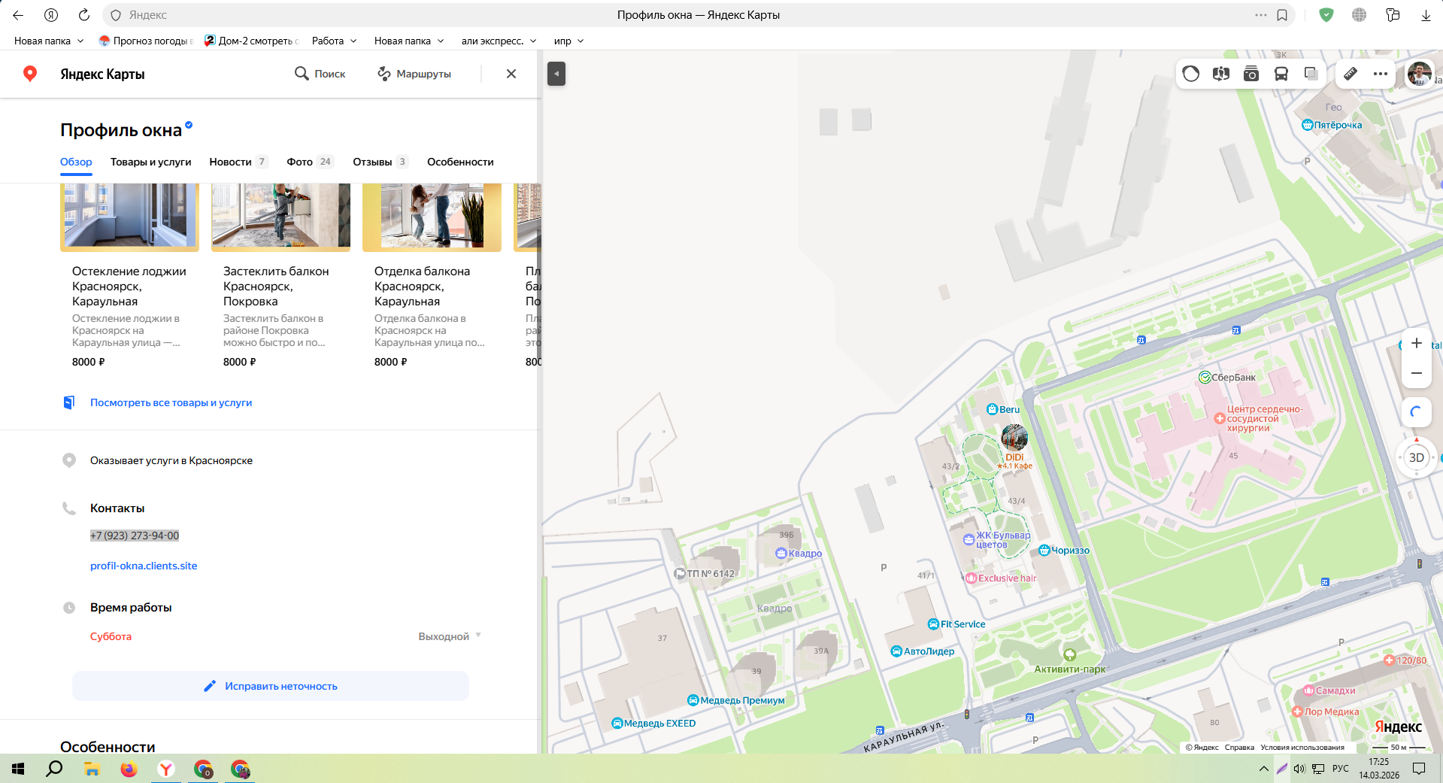Open Остекление лоджии service thumbnail
1443x783 pixels.
point(129,217)
